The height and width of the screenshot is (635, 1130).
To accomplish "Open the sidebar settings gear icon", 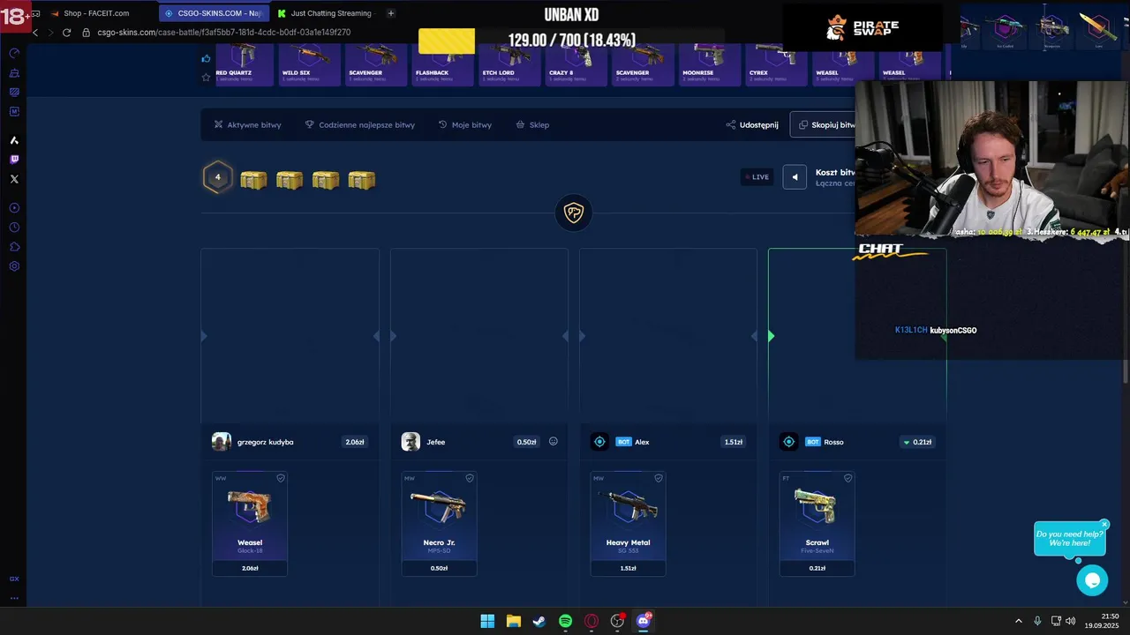I will pyautogui.click(x=14, y=266).
